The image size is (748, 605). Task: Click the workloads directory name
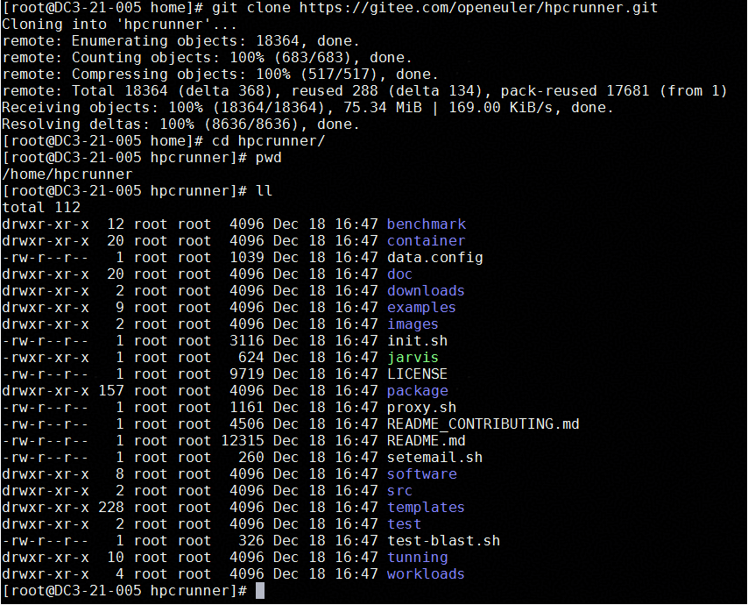coord(426,574)
